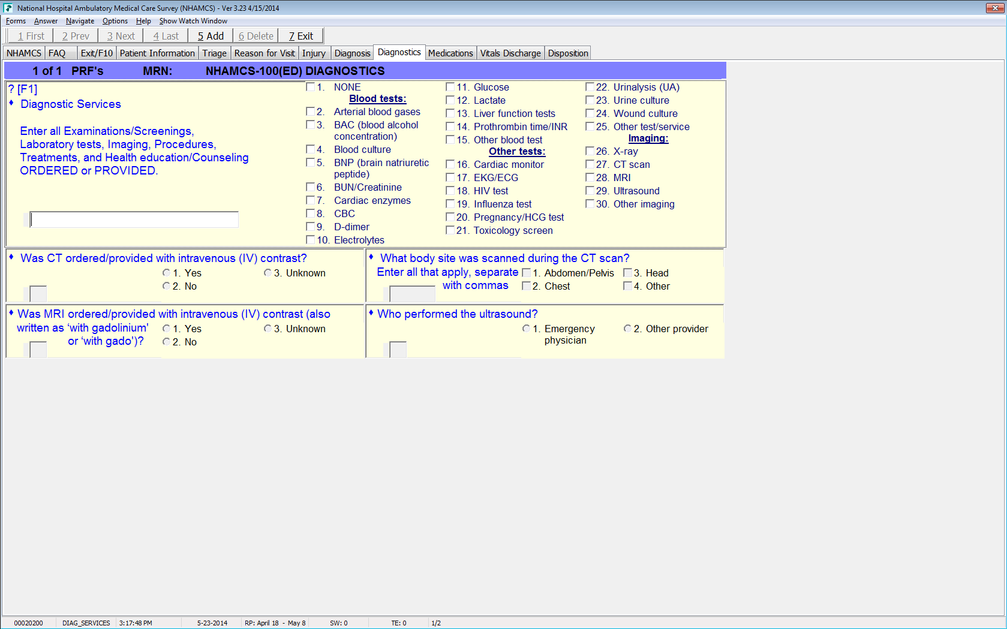Check Pregnancy/HCG test
The image size is (1007, 629).
point(450,217)
